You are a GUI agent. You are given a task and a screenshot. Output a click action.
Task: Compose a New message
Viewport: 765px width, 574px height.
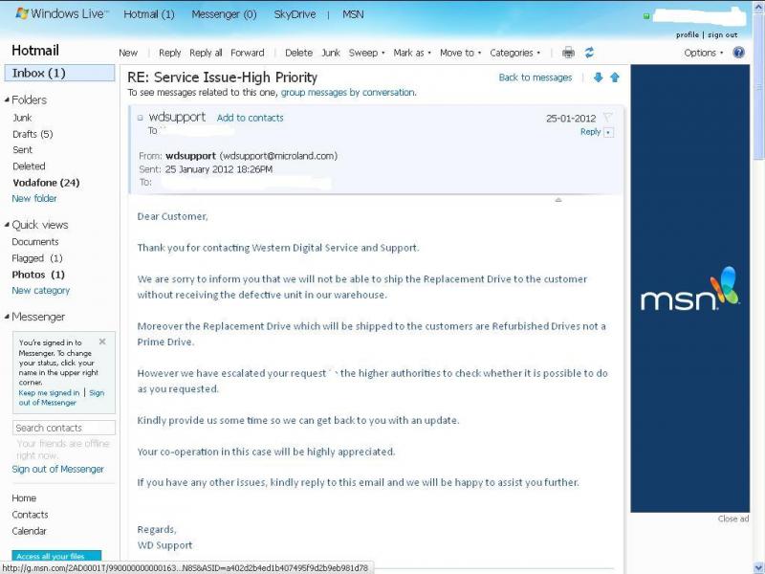[128, 53]
